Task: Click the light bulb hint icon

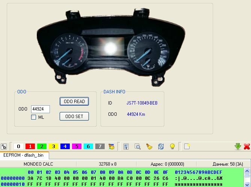Action: pos(173,147)
